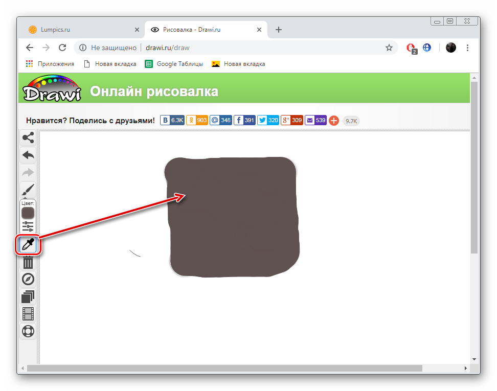The height and width of the screenshot is (391, 497).
Task: Bookmark this page with the star icon
Action: 389,48
